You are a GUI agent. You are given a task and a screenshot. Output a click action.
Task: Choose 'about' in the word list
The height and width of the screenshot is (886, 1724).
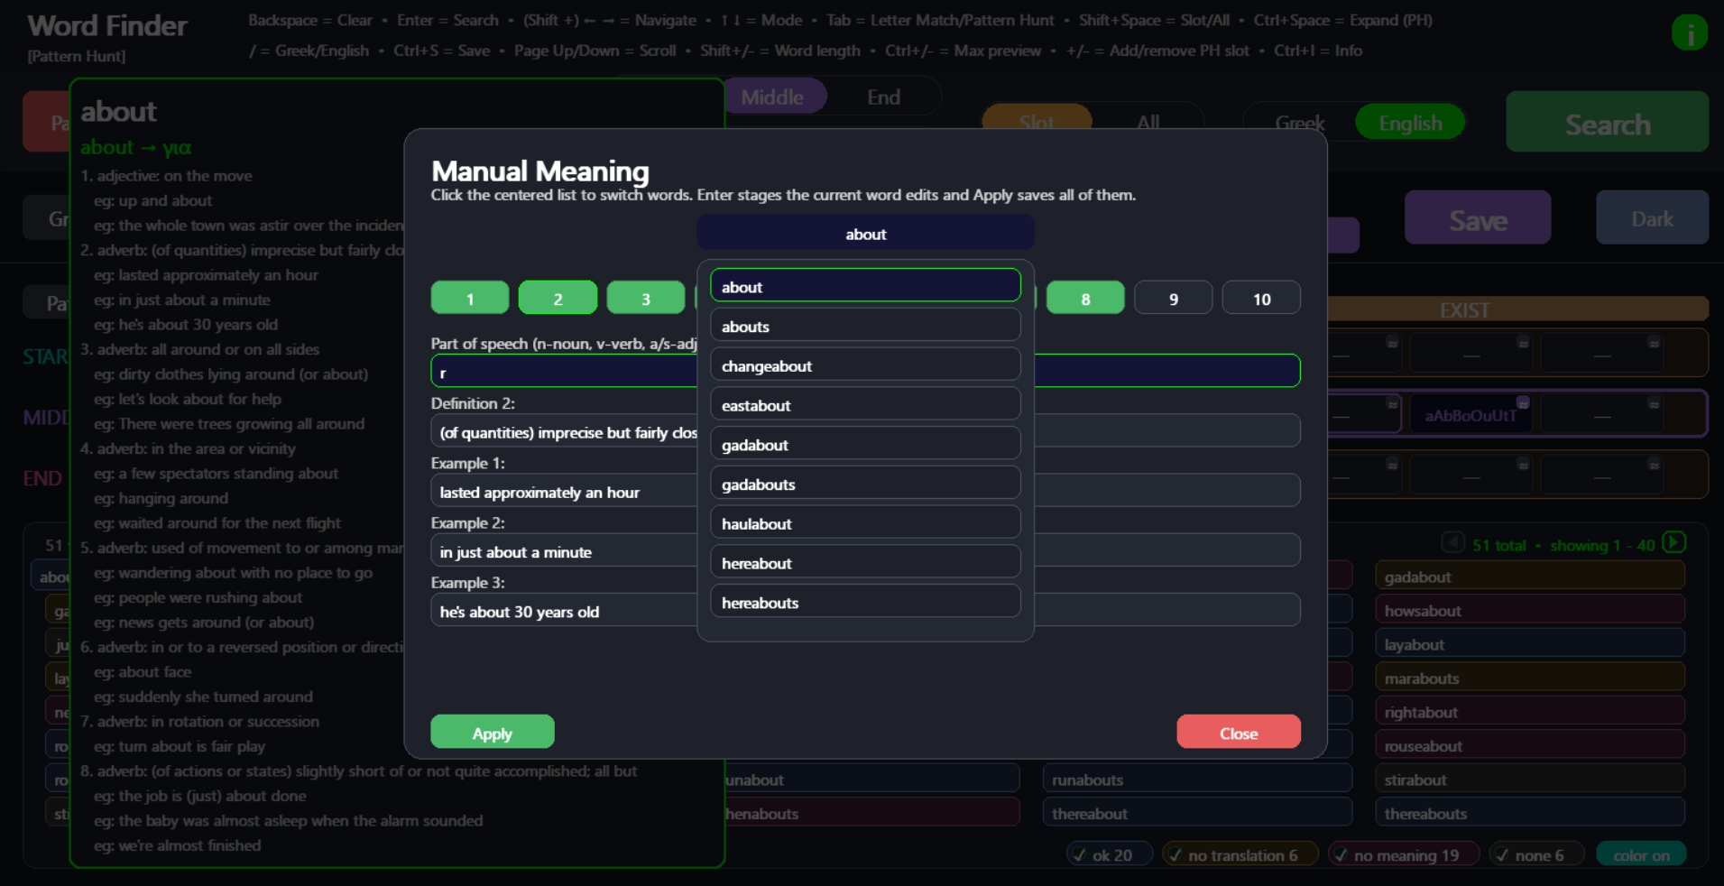tap(865, 286)
